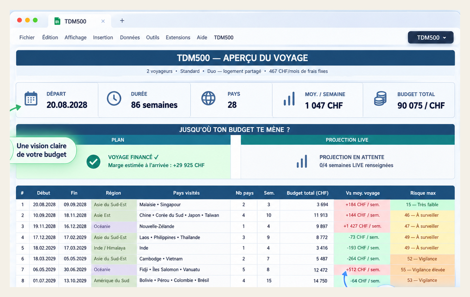Click the Début column header
470x297 pixels.
click(44, 193)
